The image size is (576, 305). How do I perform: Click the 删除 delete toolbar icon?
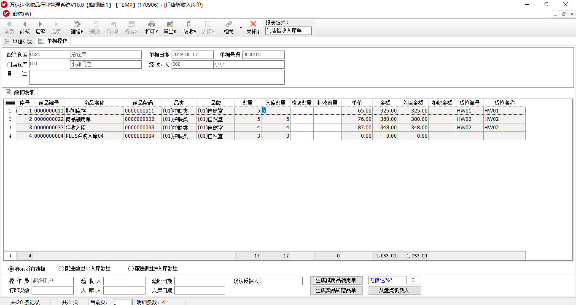pos(95,27)
